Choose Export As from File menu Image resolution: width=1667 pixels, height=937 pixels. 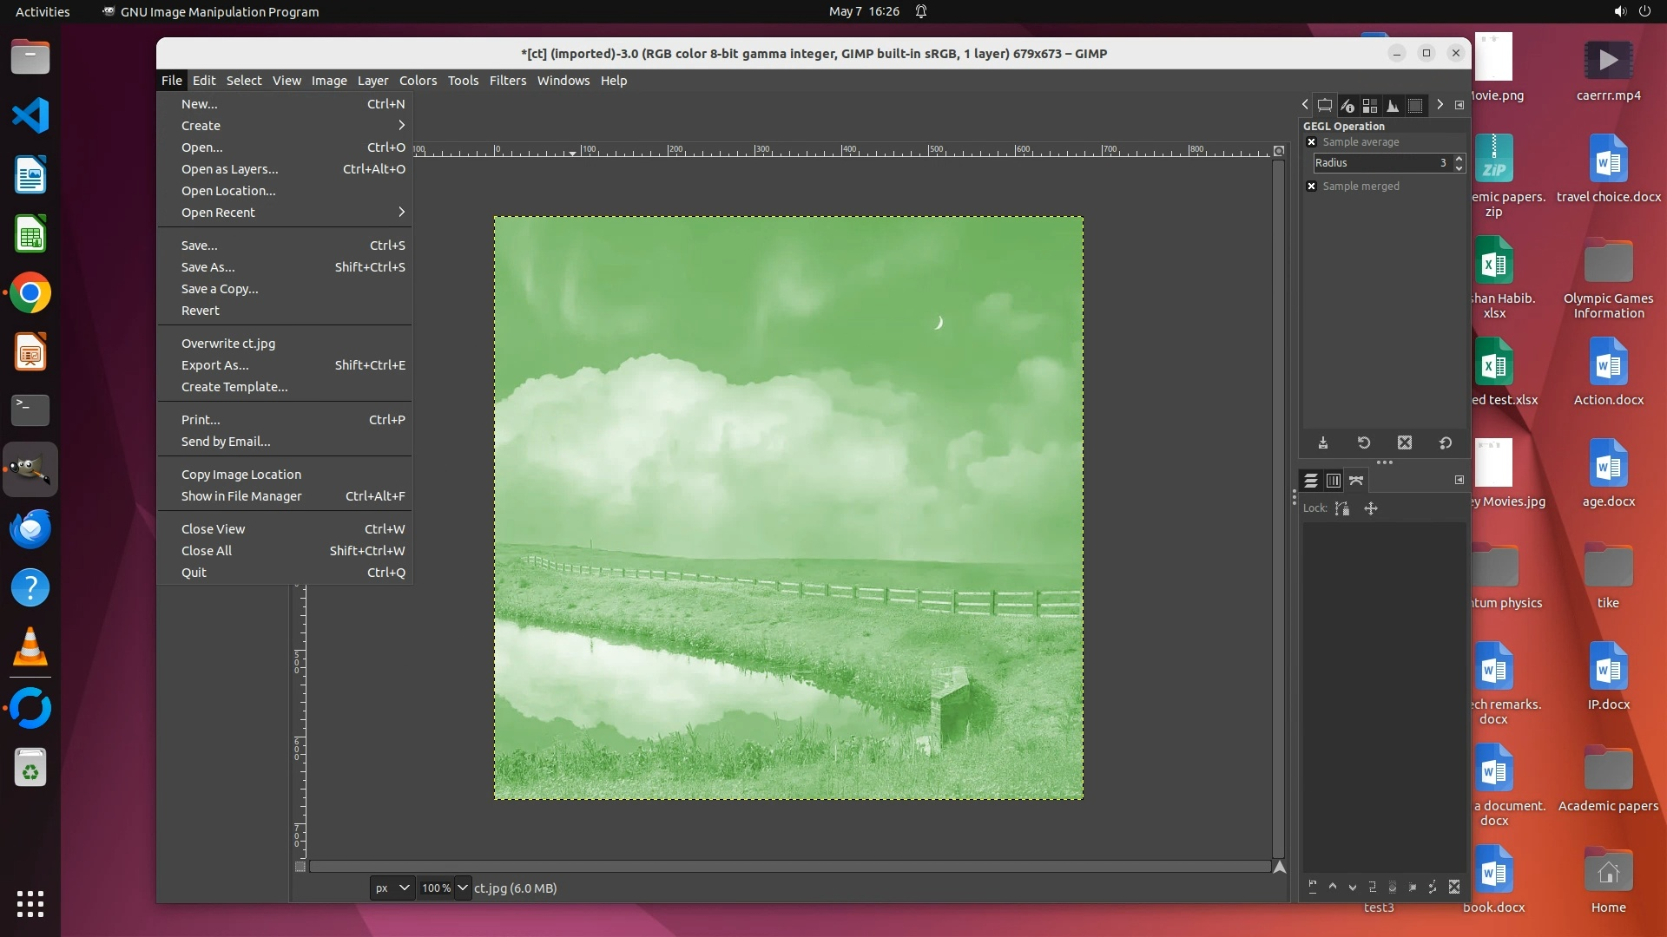[214, 365]
